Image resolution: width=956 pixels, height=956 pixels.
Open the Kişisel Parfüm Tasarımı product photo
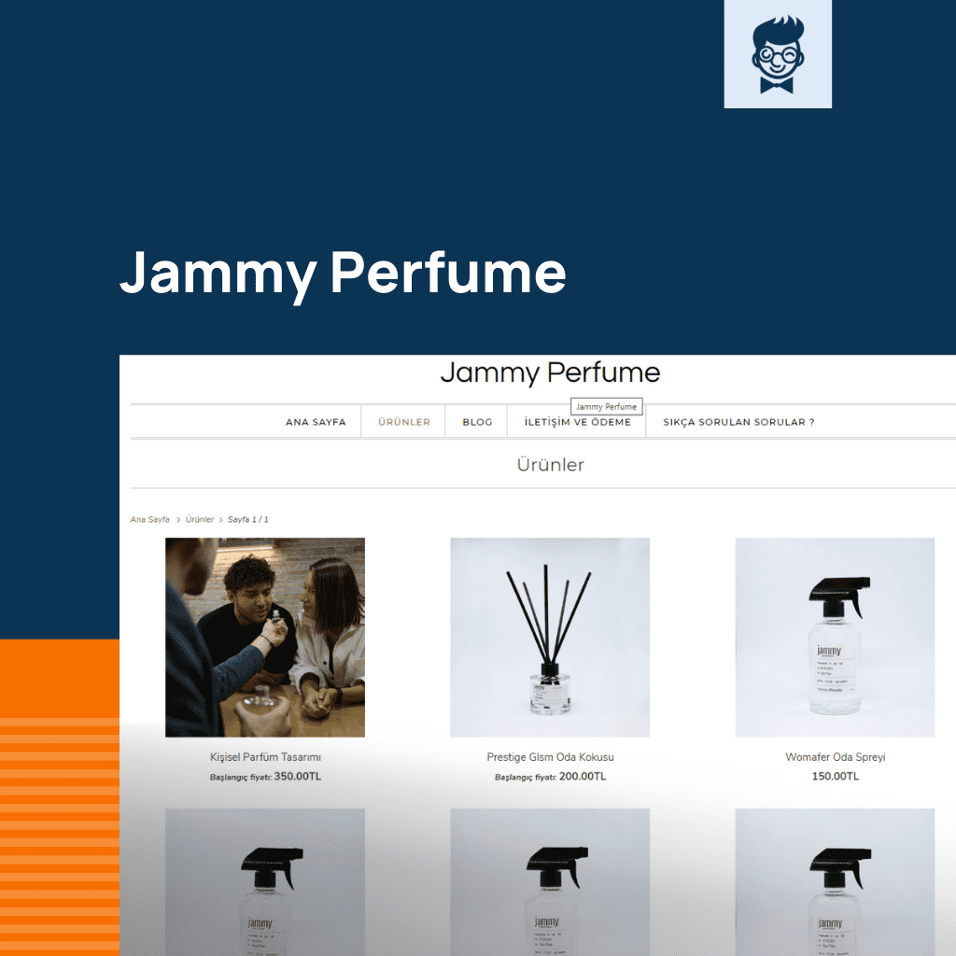click(265, 637)
